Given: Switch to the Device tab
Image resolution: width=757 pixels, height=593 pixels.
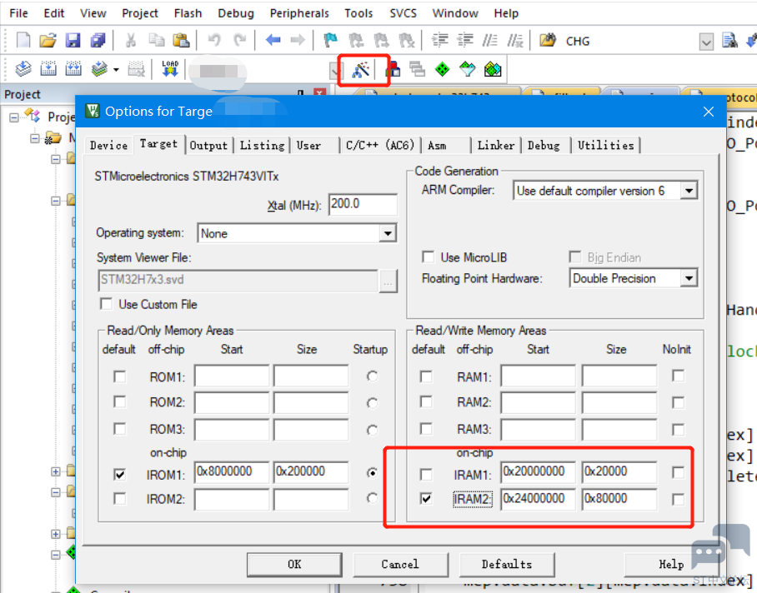Looking at the screenshot, I should coord(108,146).
